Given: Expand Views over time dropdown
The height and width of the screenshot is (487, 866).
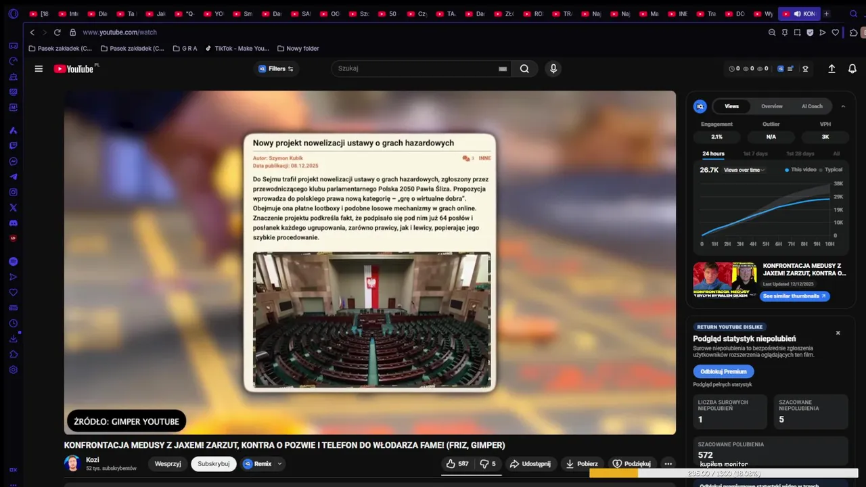Looking at the screenshot, I should tap(744, 170).
